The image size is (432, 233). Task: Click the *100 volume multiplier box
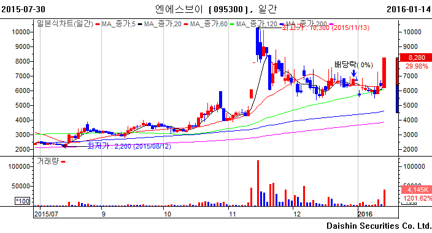23,201
